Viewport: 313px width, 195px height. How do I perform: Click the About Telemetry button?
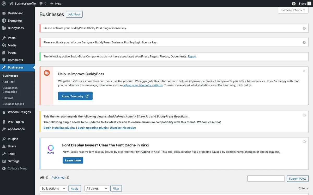point(75,96)
